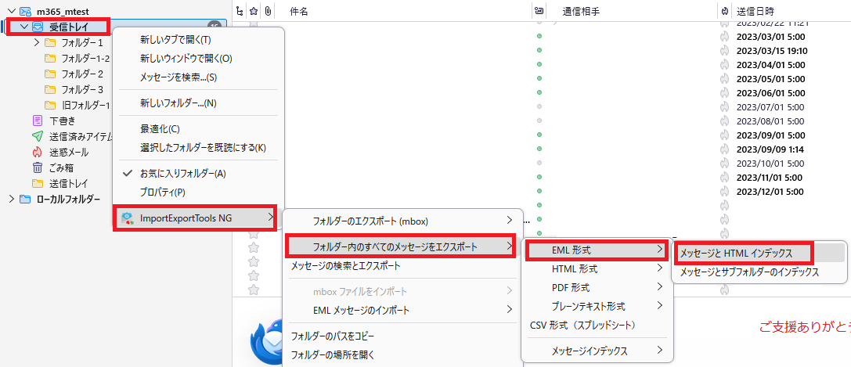
Task: Collapse the m365_mtest account tree
Action: [x=12, y=11]
